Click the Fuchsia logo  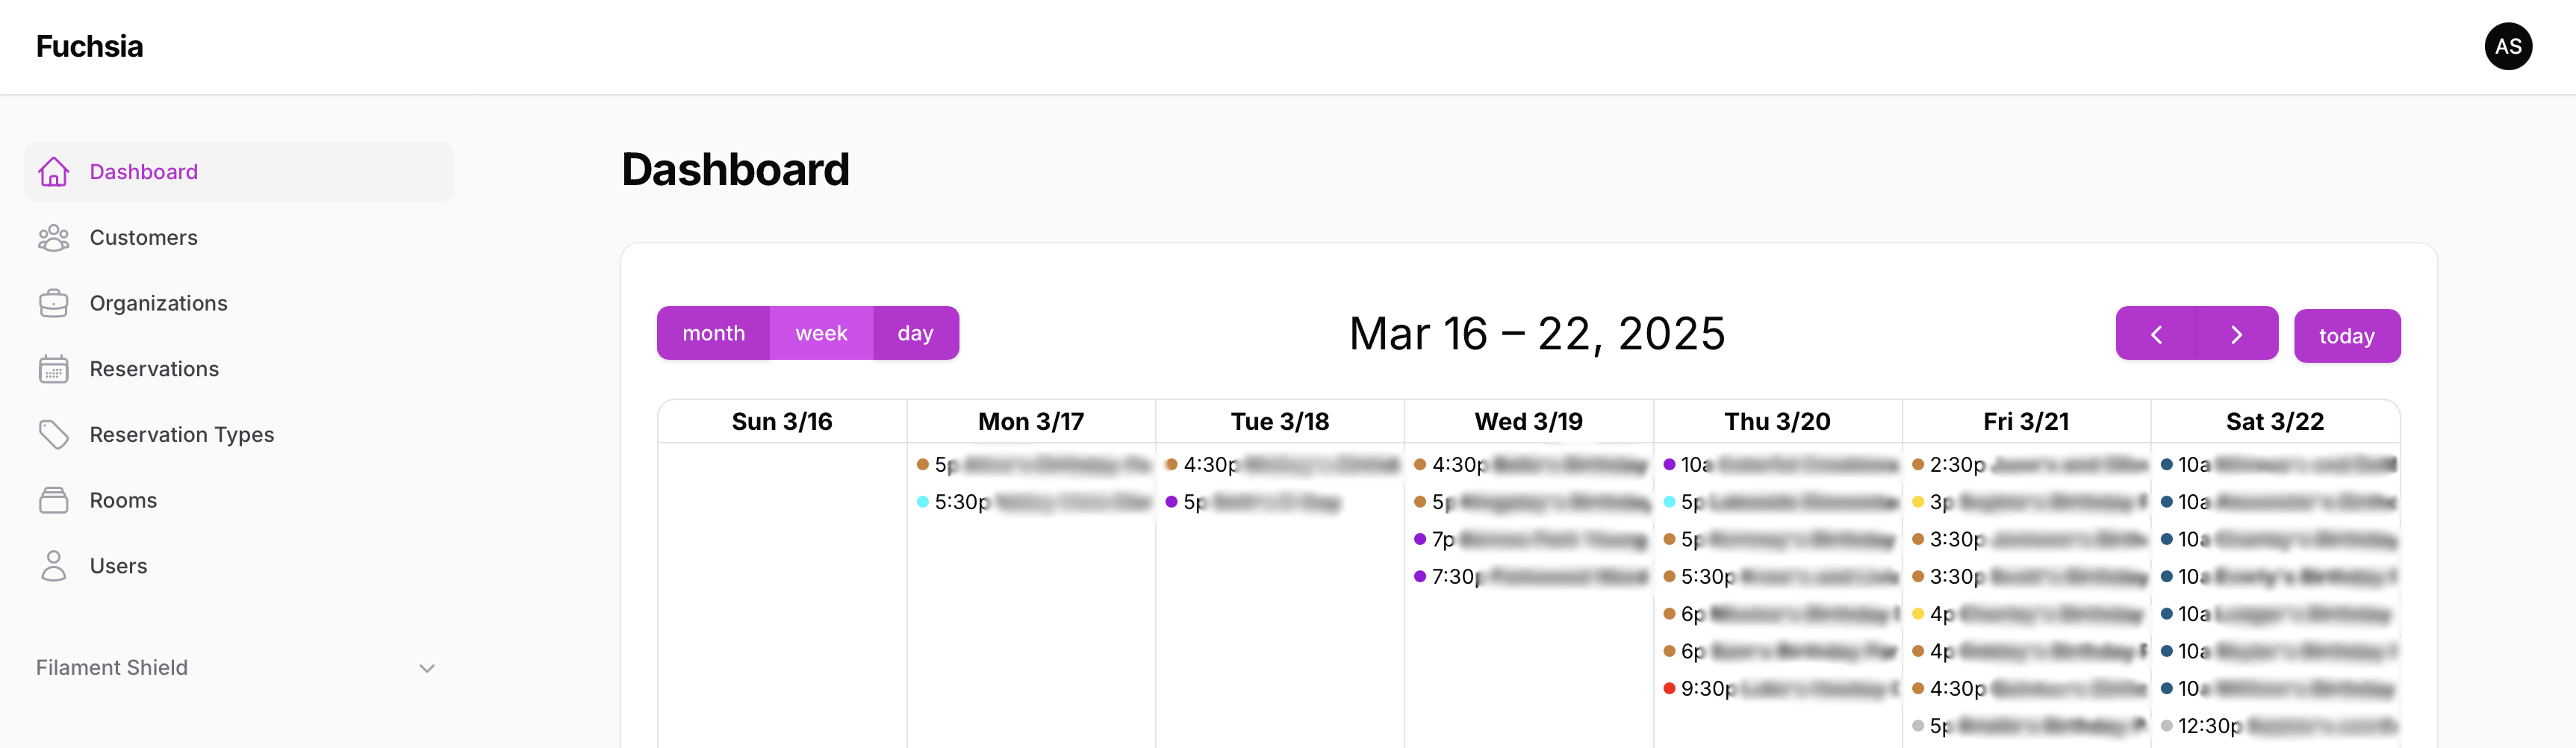pyautogui.click(x=89, y=46)
